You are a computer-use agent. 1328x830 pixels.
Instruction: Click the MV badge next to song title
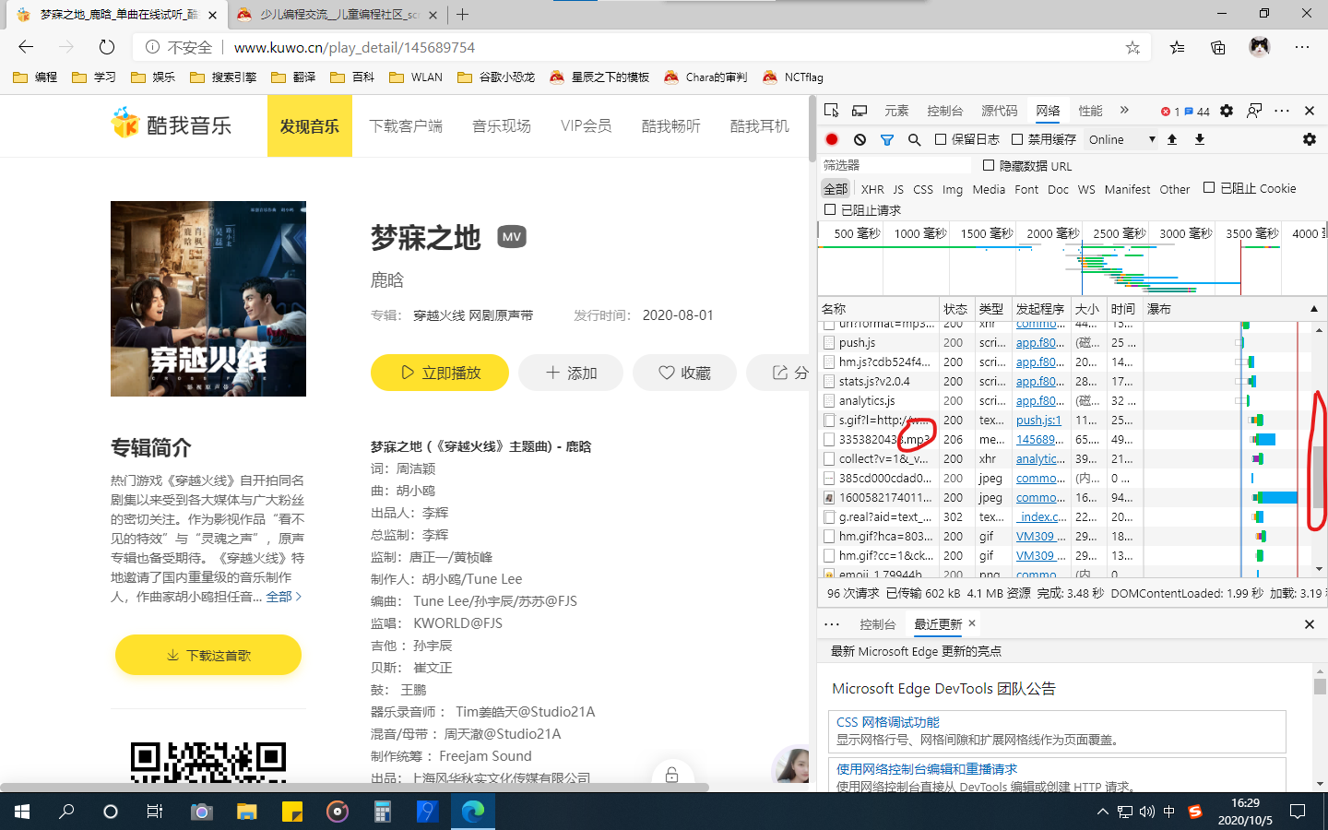pos(512,237)
